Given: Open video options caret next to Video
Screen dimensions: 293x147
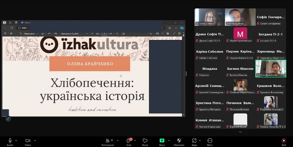Looking at the screenshot, I should 35,140.
